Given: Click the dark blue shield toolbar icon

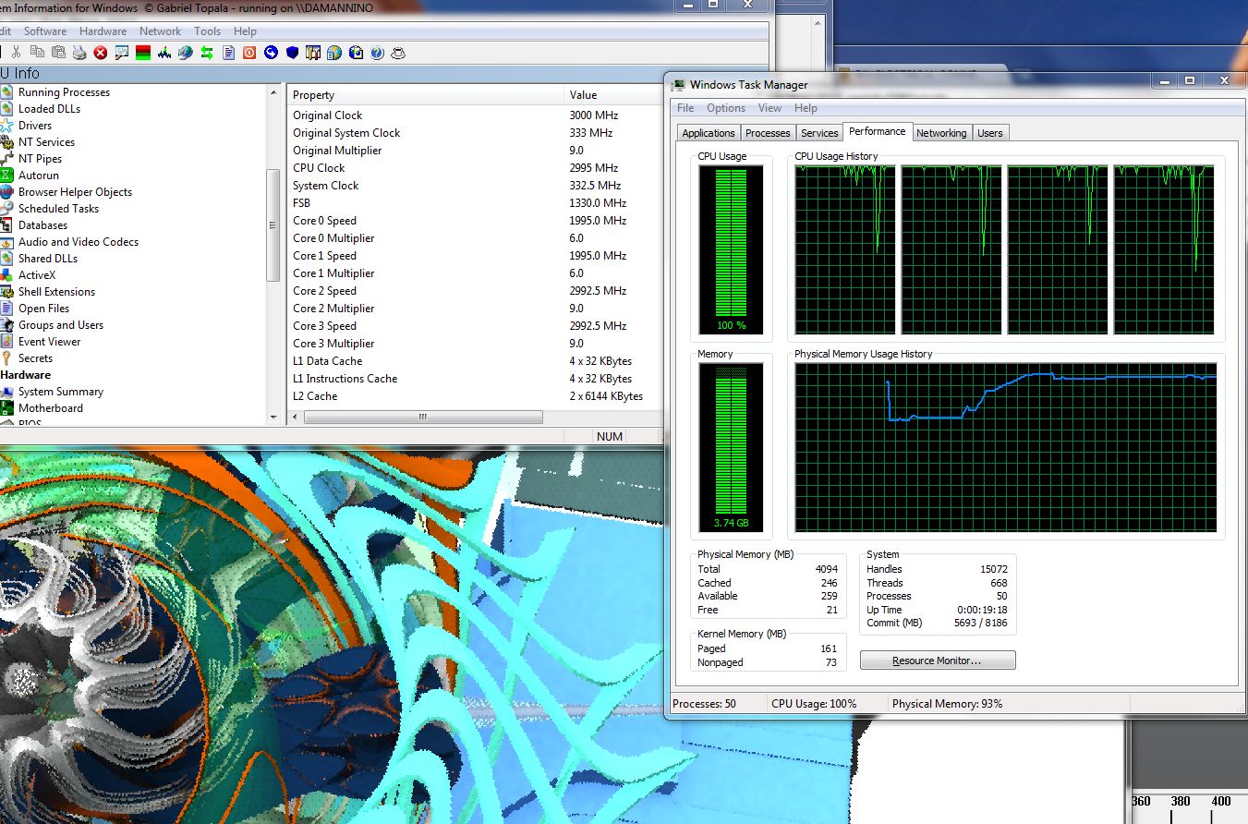Looking at the screenshot, I should point(292,53).
